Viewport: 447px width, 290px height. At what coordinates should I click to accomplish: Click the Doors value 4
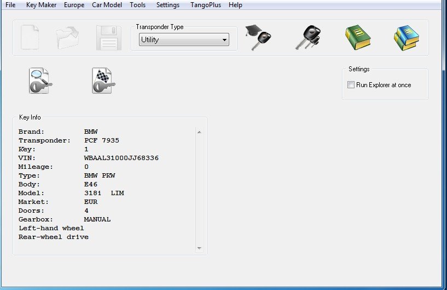tap(86, 211)
